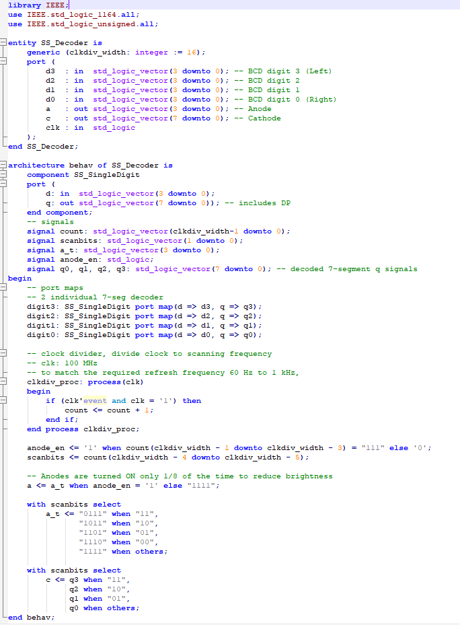The width and height of the screenshot is (460, 625).
Task: Collapse the 'clkdiv_proc: process(clk)' fold marker
Action: coord(3,381)
